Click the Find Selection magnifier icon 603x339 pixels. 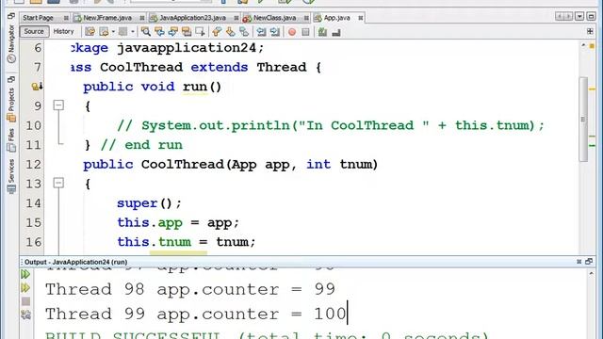[x=146, y=31]
